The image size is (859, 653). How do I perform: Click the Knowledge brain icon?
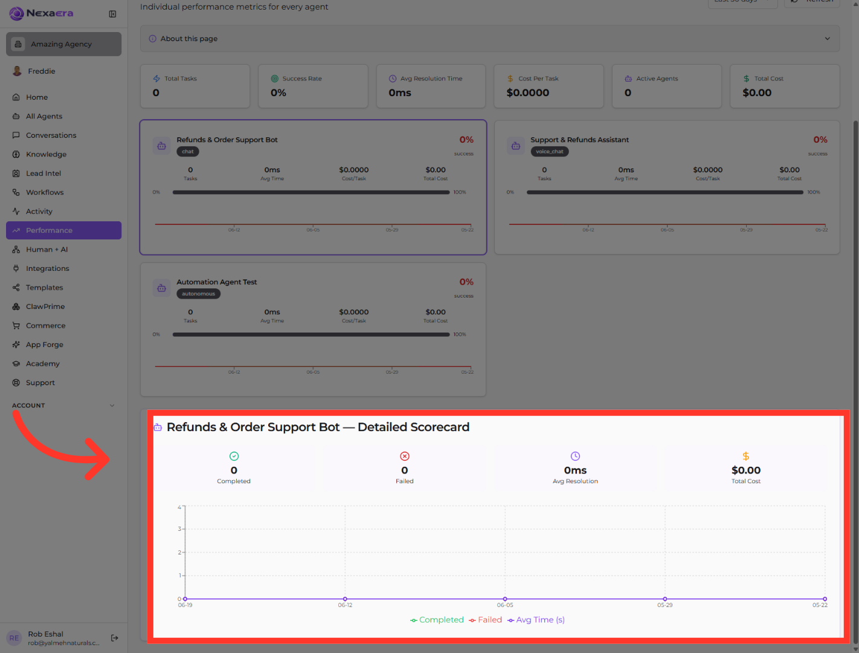16,154
